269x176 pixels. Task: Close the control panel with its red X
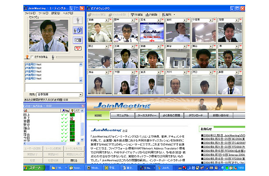(x=83, y=106)
